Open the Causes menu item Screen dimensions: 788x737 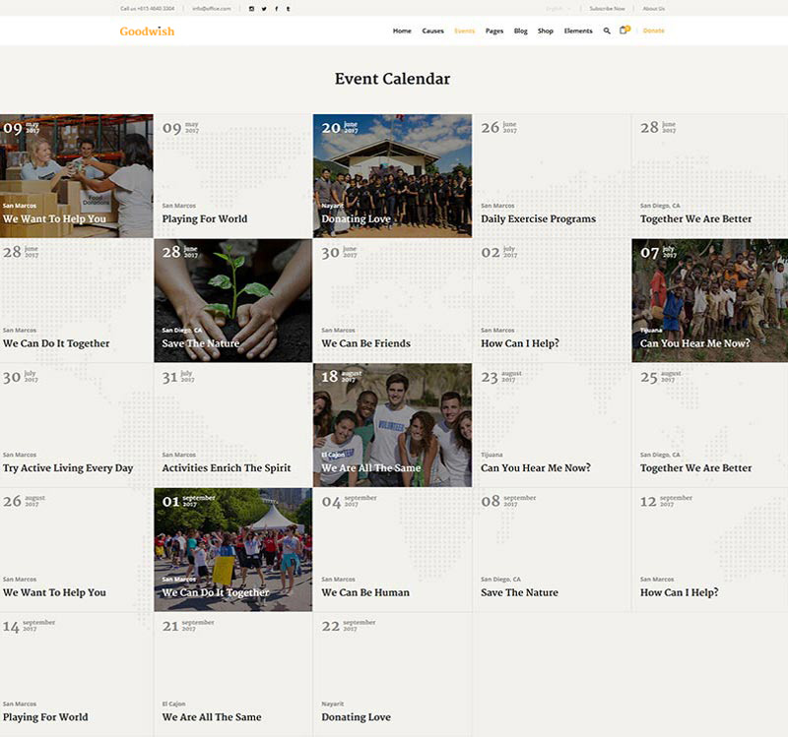tap(432, 31)
